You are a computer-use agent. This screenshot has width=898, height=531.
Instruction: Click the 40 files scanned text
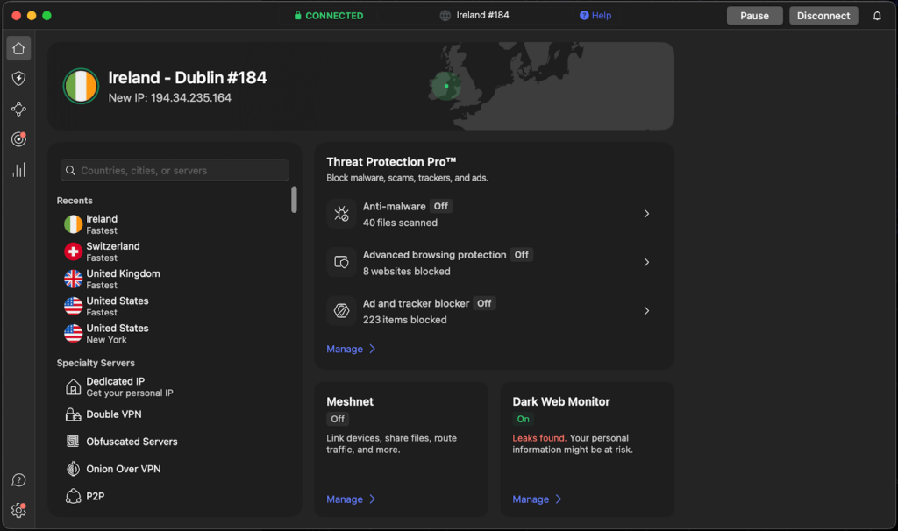tap(400, 223)
